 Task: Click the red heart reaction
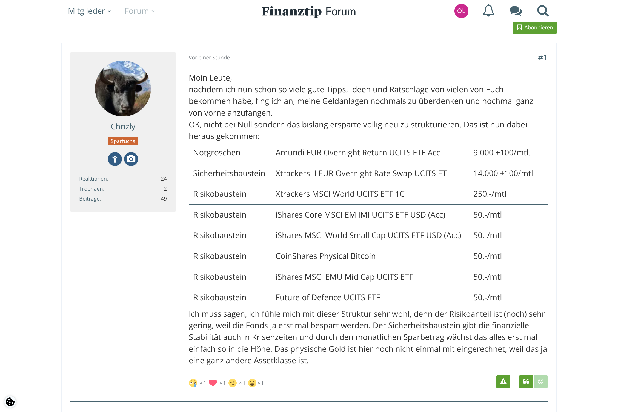tap(213, 383)
